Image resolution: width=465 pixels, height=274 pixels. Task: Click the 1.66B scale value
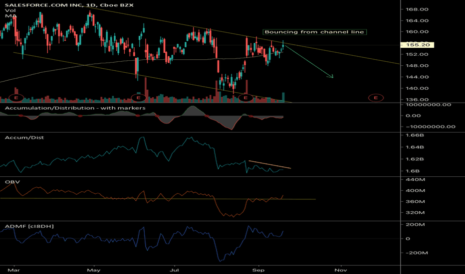click(x=415, y=135)
